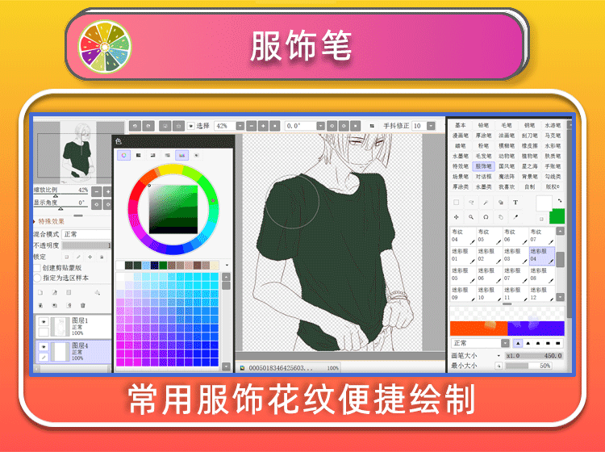Click zoom in plus button in top toolbar
605x452 pixels.
[263, 126]
